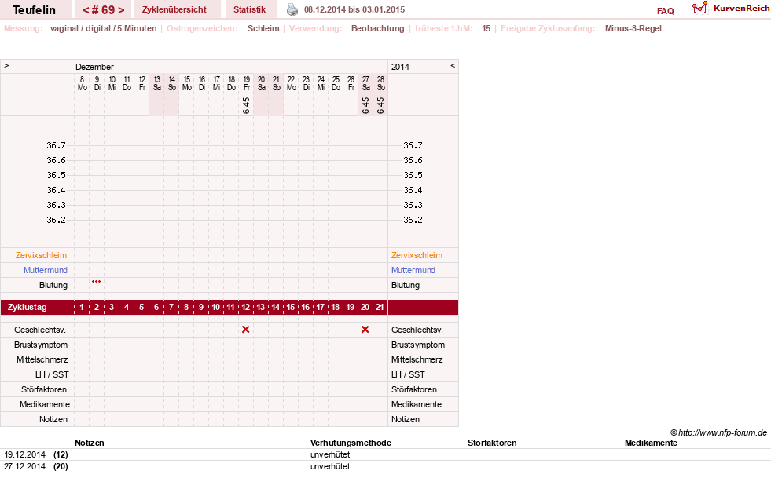
Task: Click the KurvenReich brand link
Action: [741, 9]
